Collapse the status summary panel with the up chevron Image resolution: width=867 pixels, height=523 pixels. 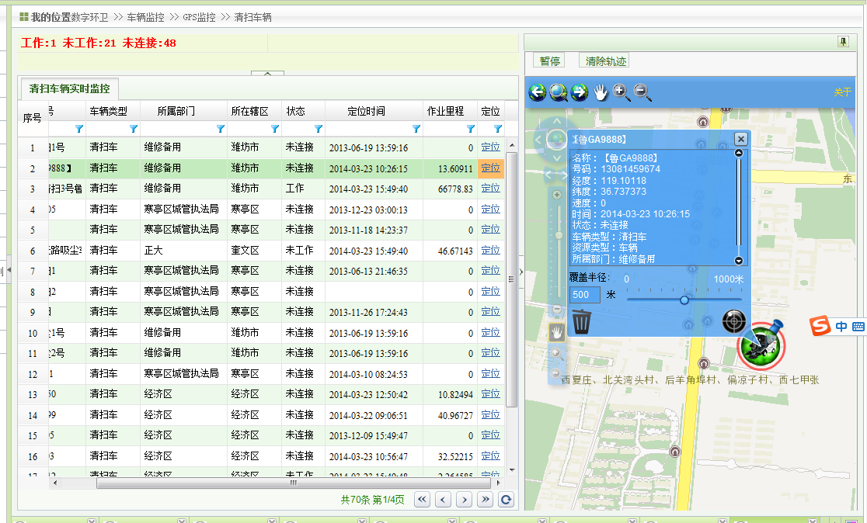[x=268, y=74]
